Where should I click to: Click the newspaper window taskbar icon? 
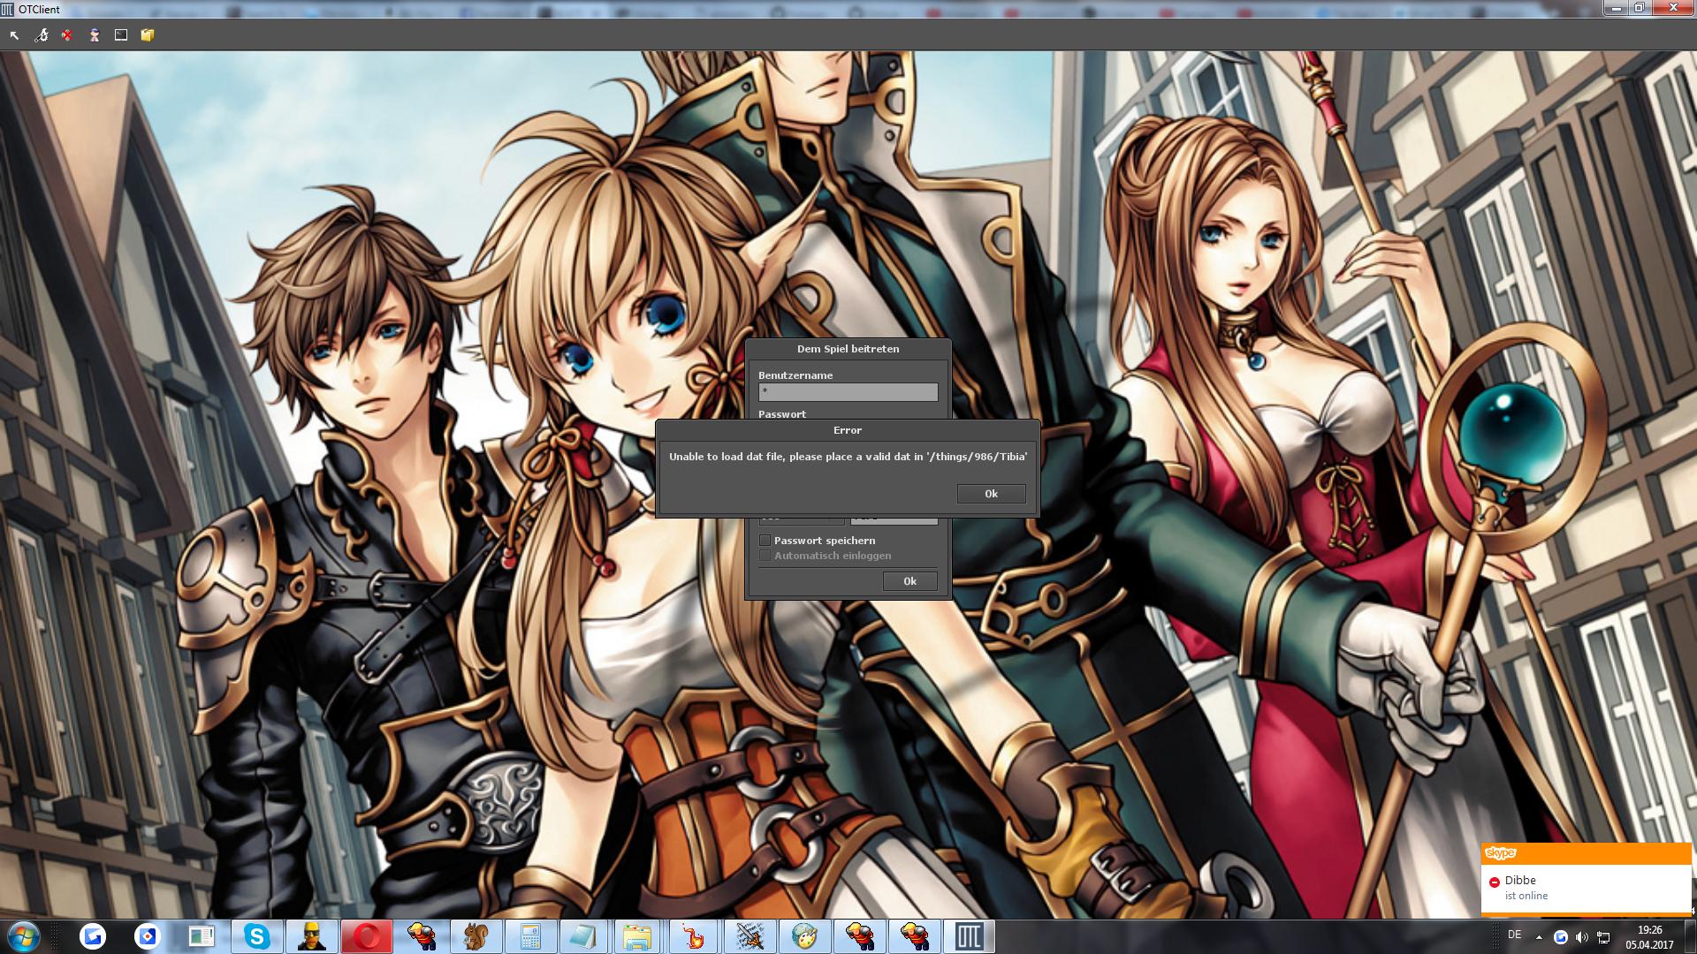[x=202, y=936]
